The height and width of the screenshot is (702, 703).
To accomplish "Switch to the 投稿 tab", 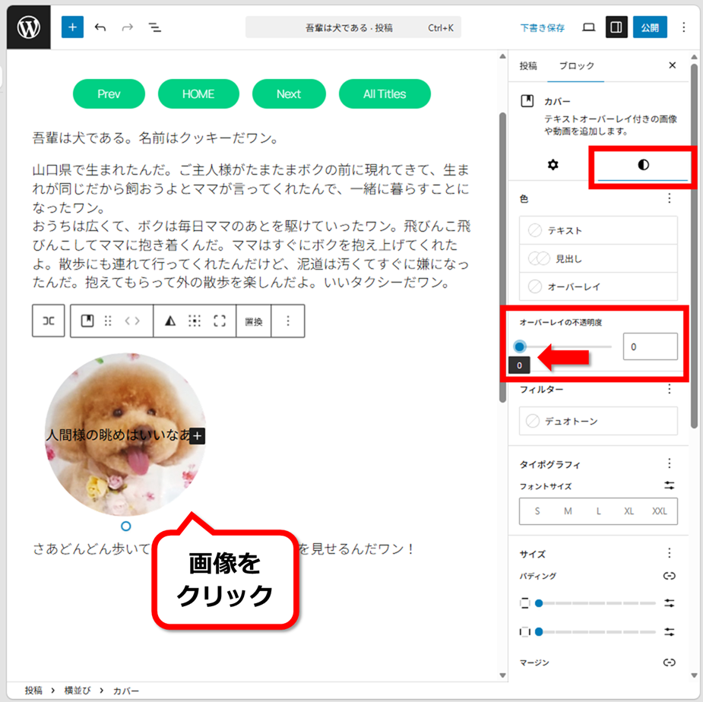I will tap(527, 66).
